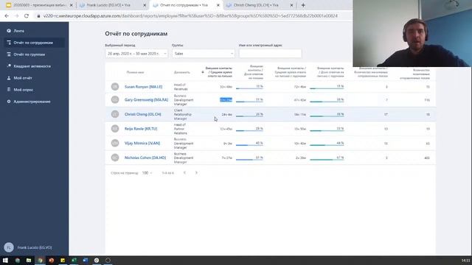
Task: Switch to the first presentation browser tab
Action: pos(39,5)
